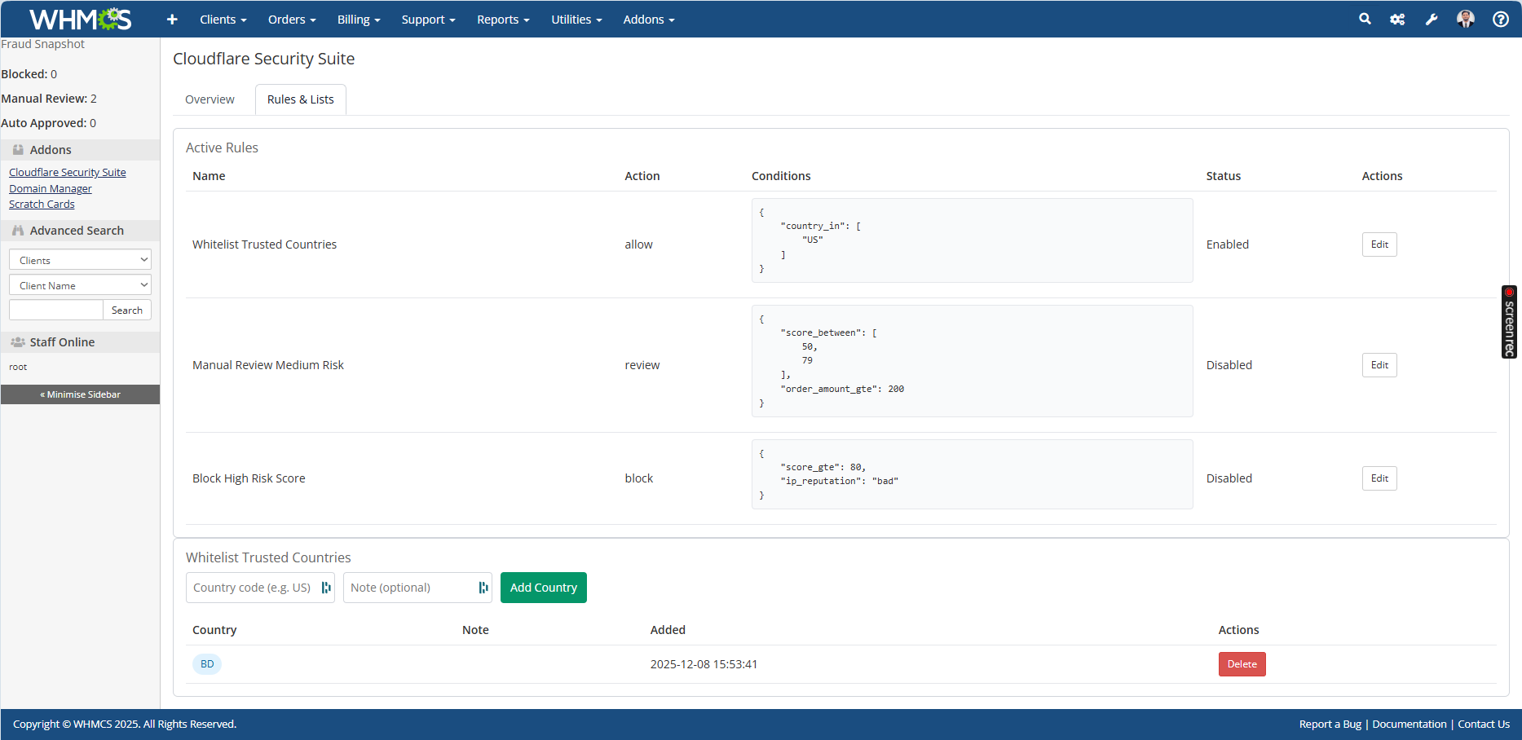This screenshot has width=1522, height=740.
Task: Open the Client Name field dropdown
Action: [x=80, y=285]
